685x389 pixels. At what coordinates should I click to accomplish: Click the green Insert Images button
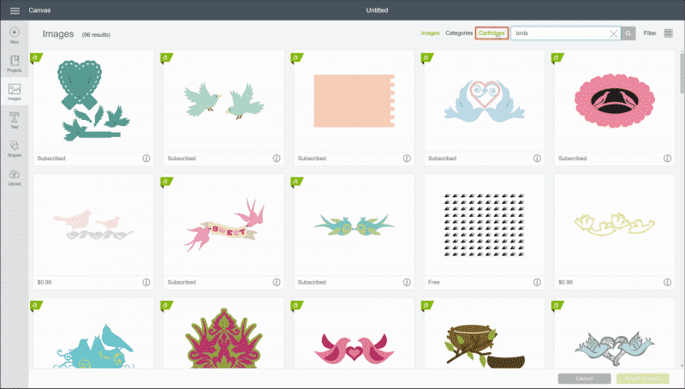643,379
